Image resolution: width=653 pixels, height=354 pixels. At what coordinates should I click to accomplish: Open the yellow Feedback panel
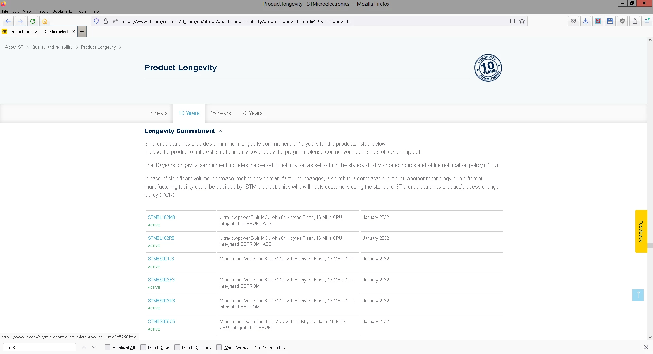click(x=641, y=231)
